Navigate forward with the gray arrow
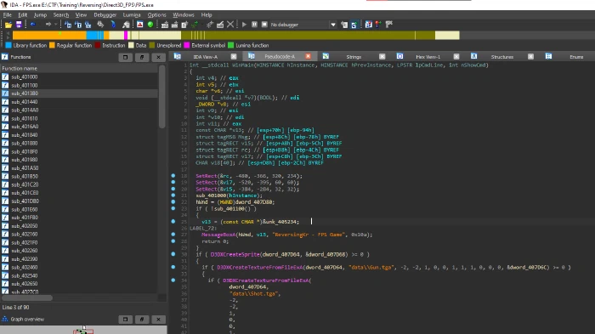595x334 pixels. 48,25
